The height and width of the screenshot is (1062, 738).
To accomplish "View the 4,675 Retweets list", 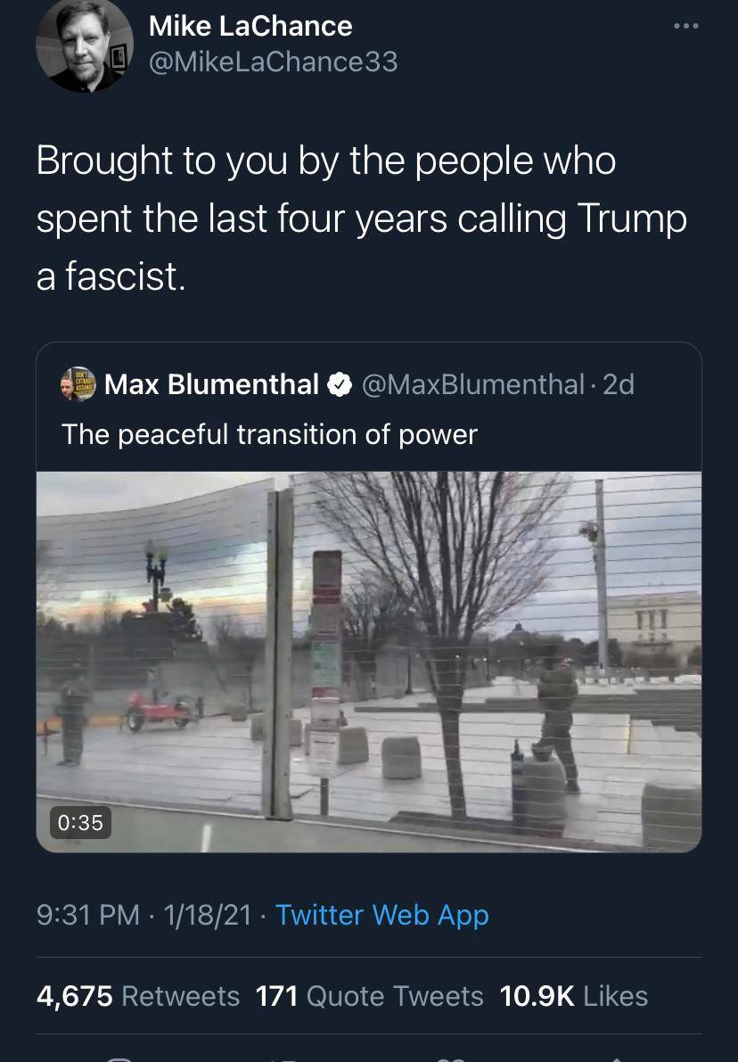I will click(138, 996).
